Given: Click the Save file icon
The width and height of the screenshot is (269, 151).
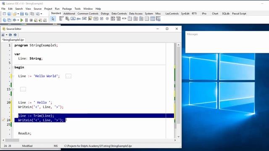Looking at the screenshot, I should [22, 14].
